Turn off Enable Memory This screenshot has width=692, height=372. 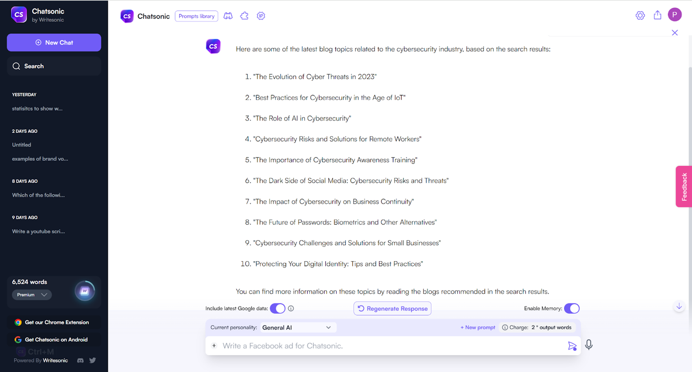click(572, 308)
